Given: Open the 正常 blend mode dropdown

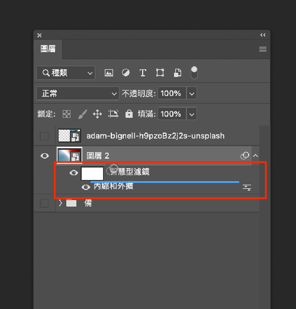Looking at the screenshot, I should (x=78, y=94).
